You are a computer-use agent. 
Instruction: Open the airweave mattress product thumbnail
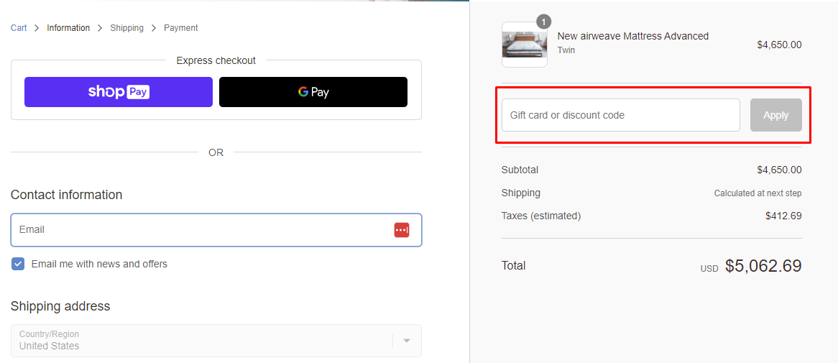pos(524,45)
